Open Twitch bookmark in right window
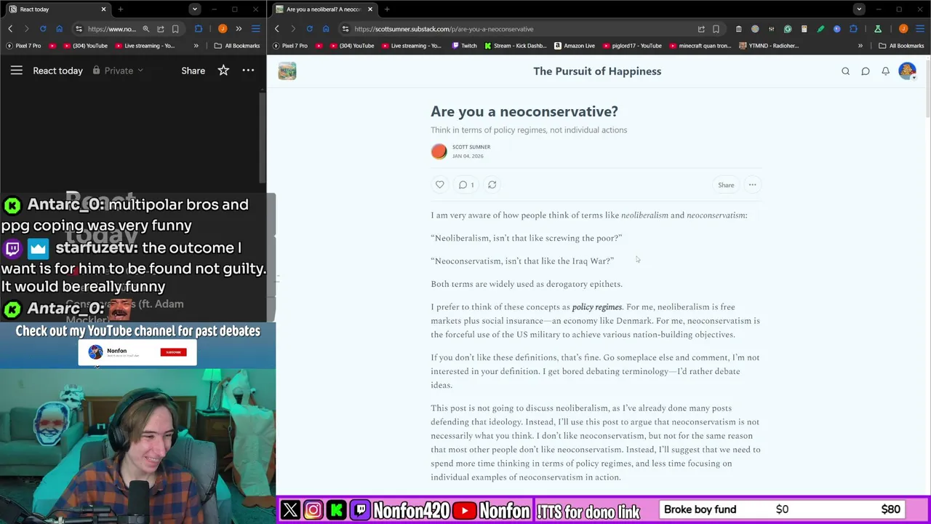This screenshot has width=931, height=524. 464,46
